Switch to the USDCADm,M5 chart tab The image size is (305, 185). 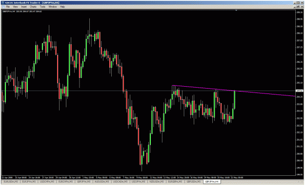pyautogui.click(x=120, y=182)
